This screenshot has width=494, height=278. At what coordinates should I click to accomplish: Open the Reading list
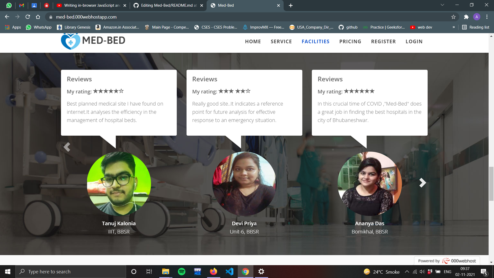click(475, 27)
